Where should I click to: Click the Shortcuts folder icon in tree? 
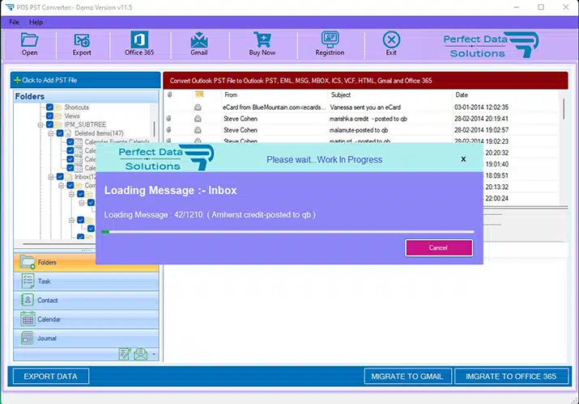pyautogui.click(x=58, y=107)
